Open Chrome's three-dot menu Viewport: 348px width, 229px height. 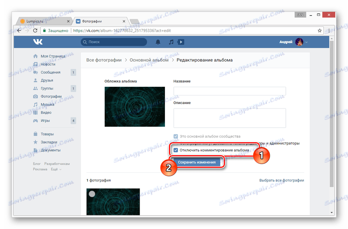tap(329, 31)
